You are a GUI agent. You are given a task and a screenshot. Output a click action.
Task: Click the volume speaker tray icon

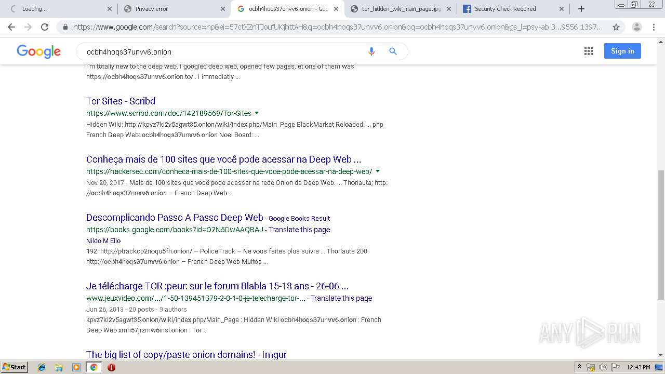click(603, 367)
